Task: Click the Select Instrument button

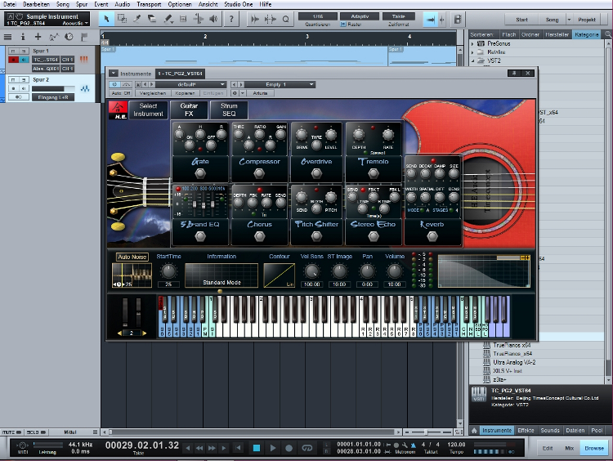Action: (148, 110)
